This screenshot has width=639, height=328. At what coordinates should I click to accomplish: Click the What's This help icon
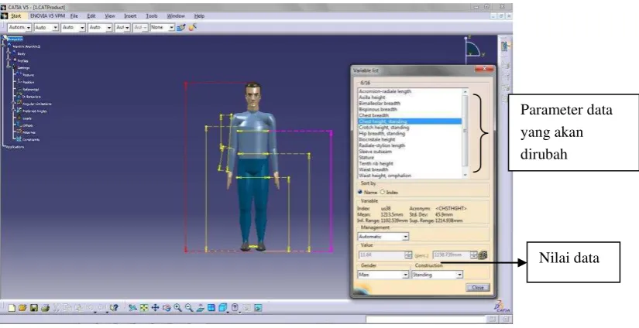[x=114, y=308]
